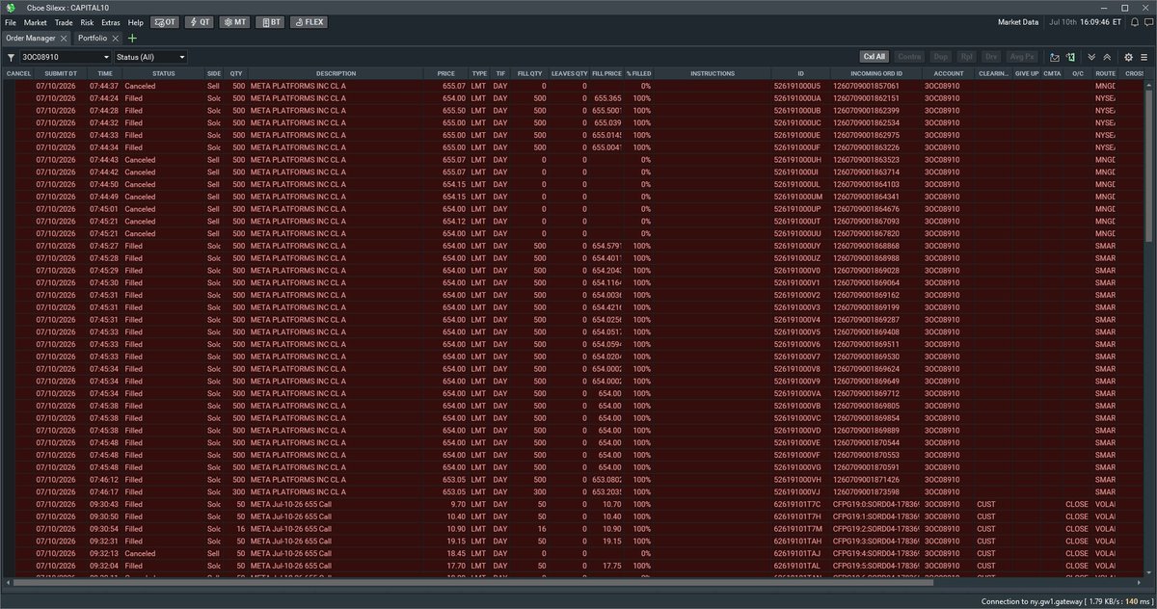Open the hamburger menu icon

[1144, 58]
